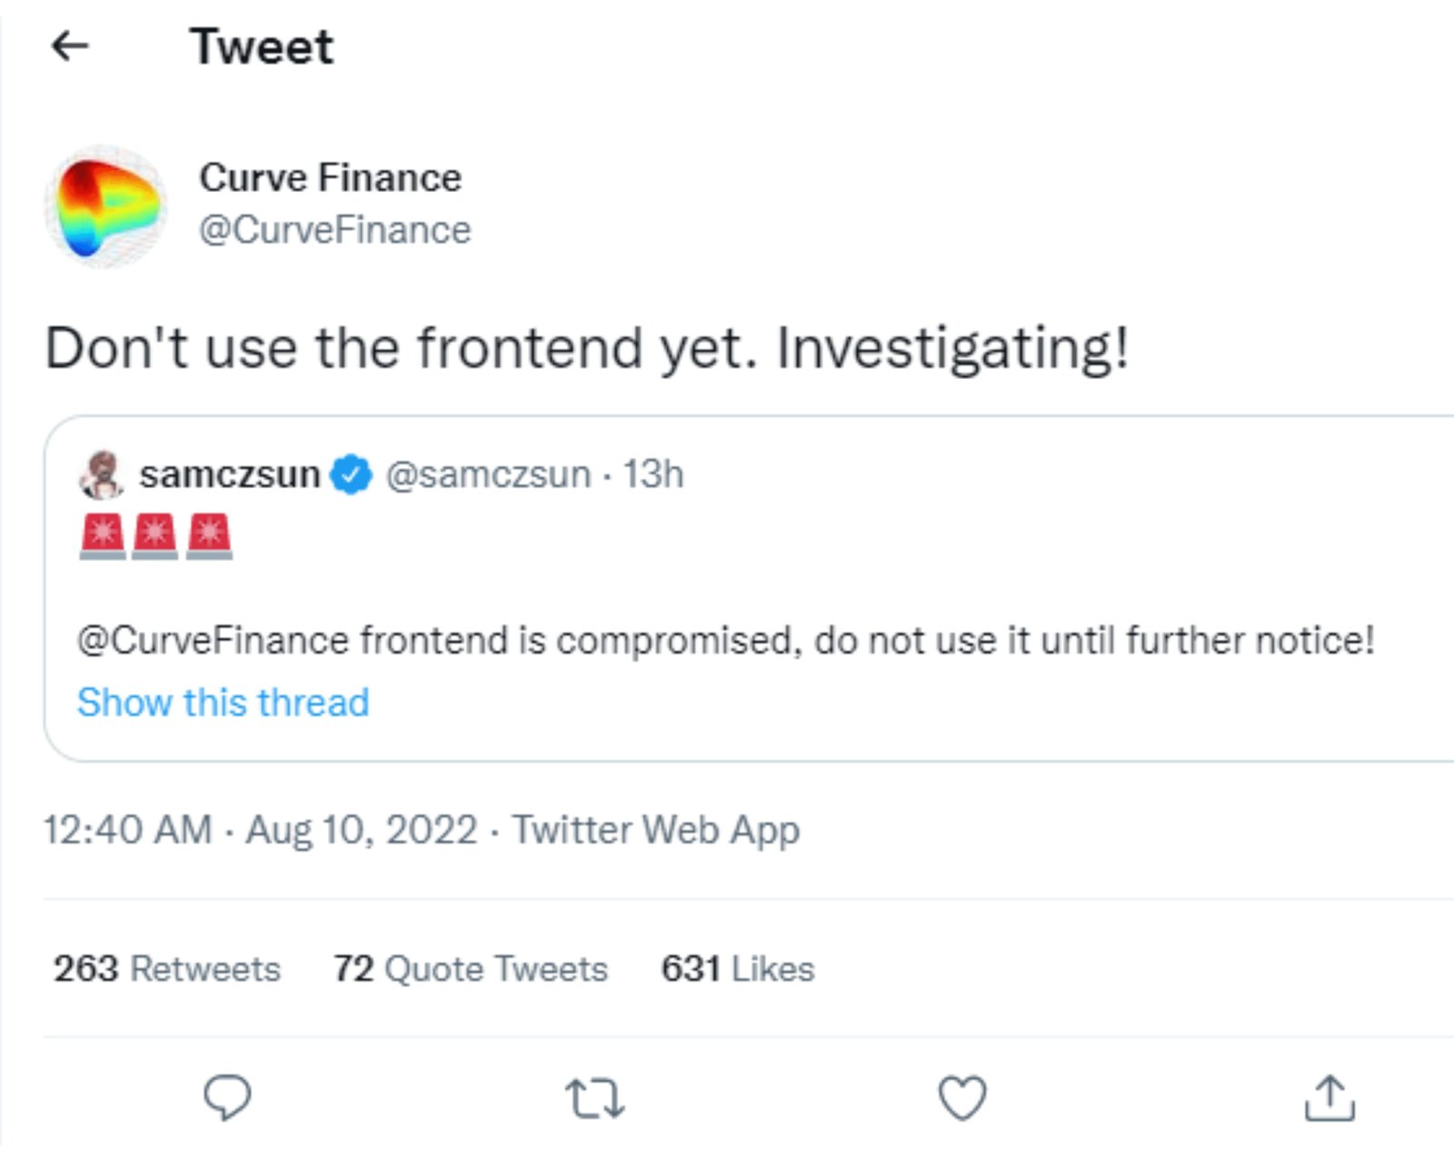Open the 631 Likes list
This screenshot has width=1454, height=1166.
pos(737,968)
